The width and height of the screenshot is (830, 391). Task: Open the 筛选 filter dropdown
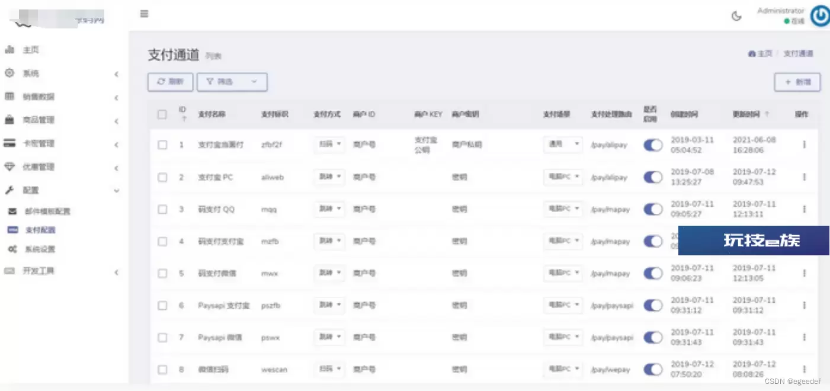click(232, 82)
